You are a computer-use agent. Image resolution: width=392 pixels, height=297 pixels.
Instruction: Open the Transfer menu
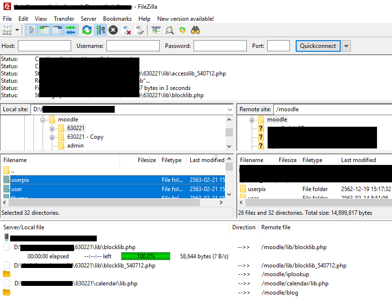64,18
